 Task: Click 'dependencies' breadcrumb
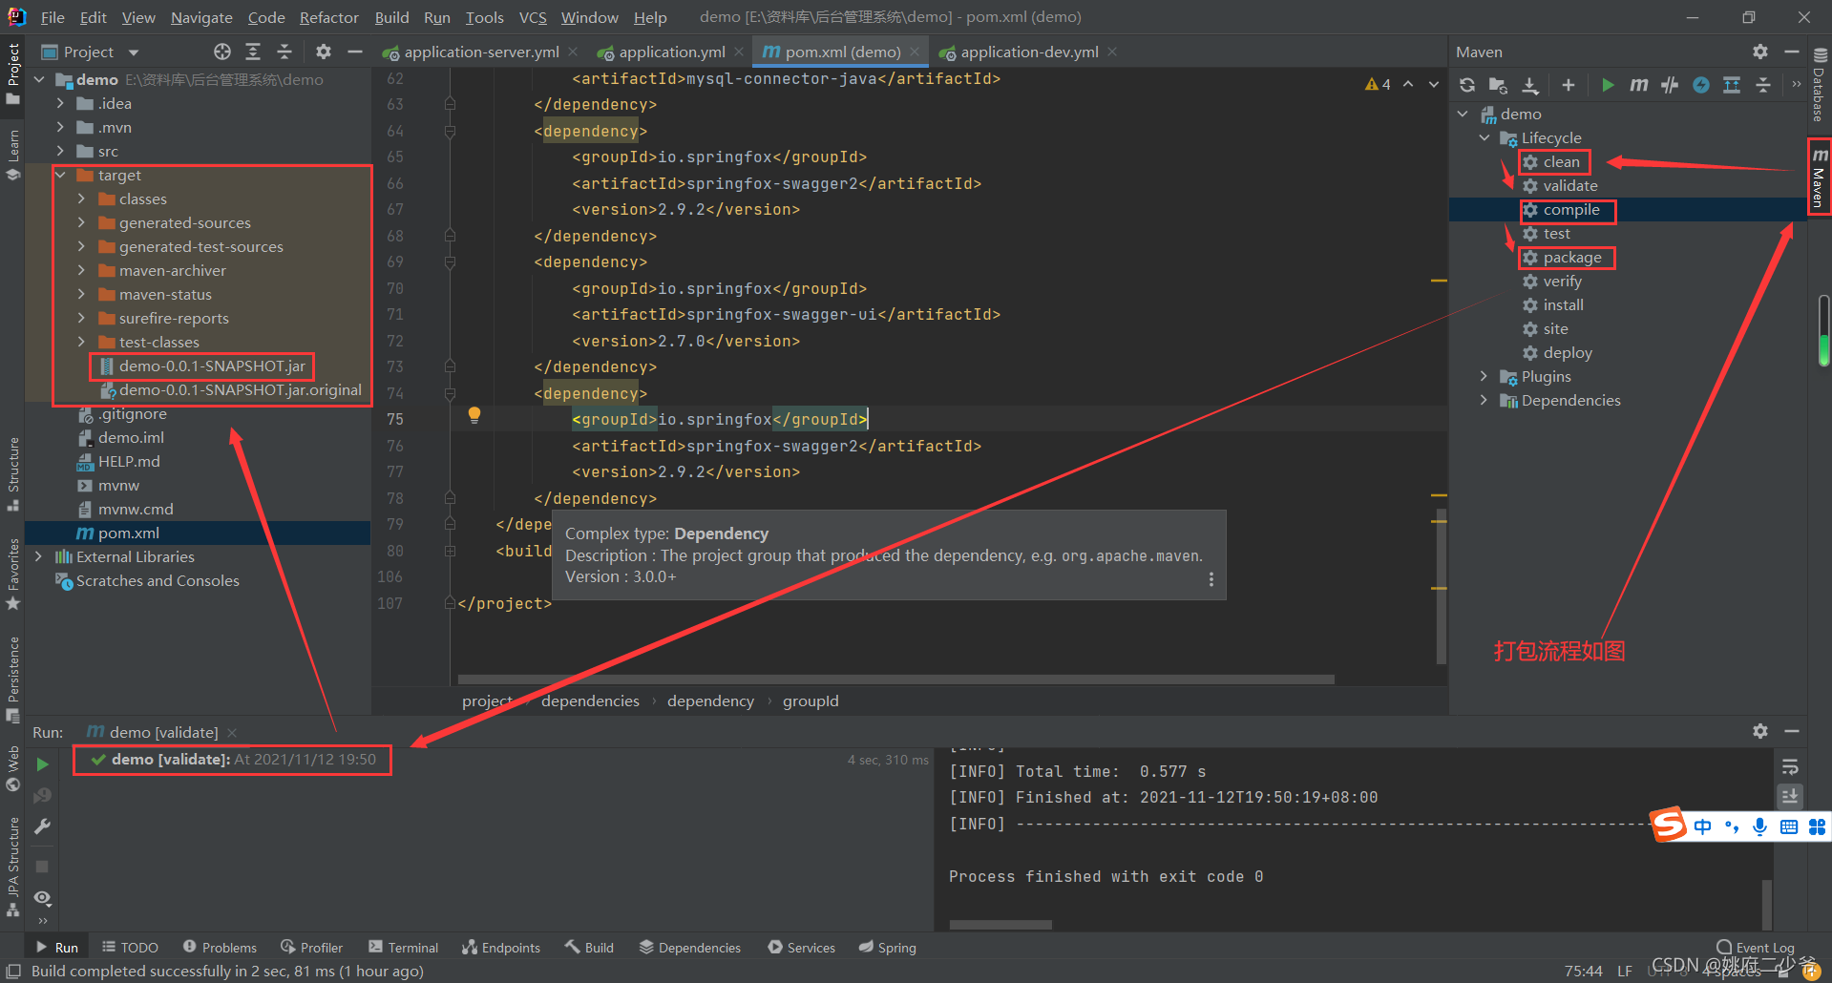590,701
